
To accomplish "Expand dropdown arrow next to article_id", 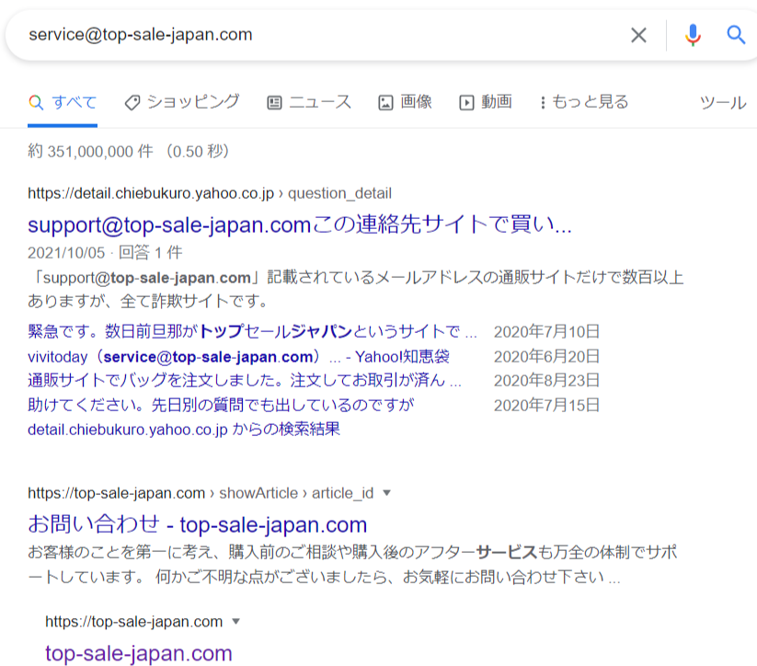I will point(386,493).
